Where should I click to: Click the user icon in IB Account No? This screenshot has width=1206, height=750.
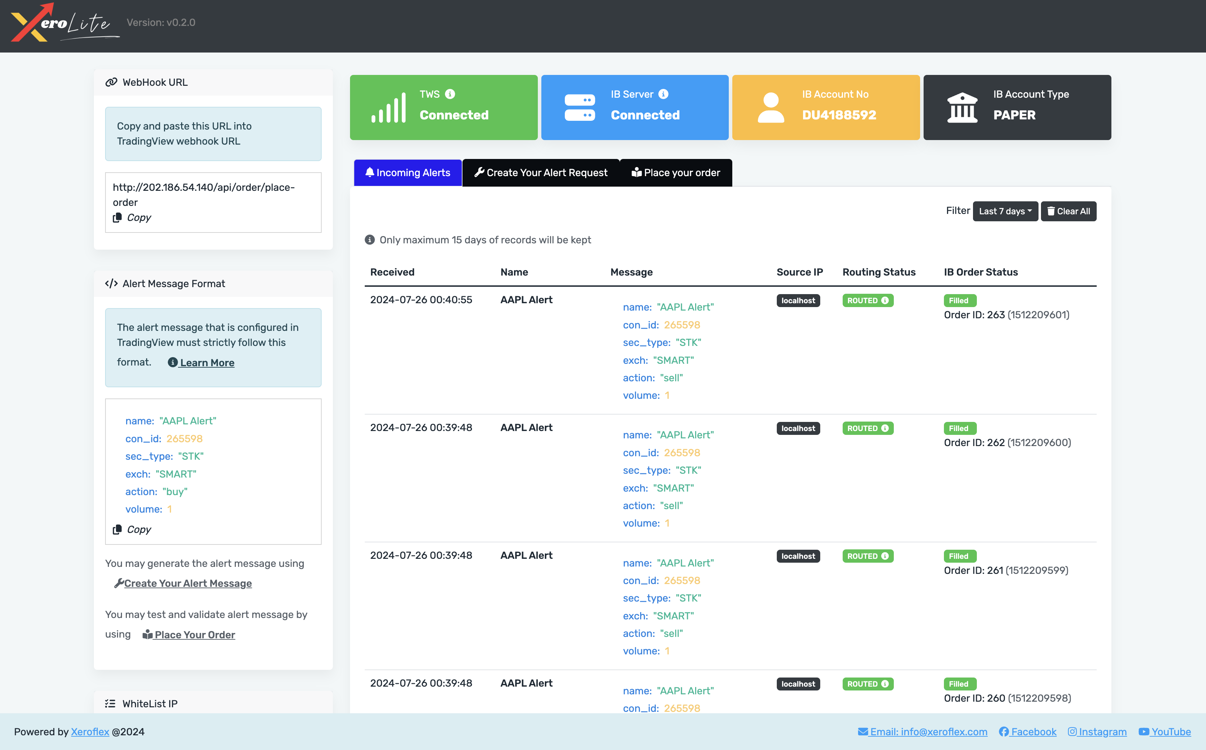click(x=771, y=107)
